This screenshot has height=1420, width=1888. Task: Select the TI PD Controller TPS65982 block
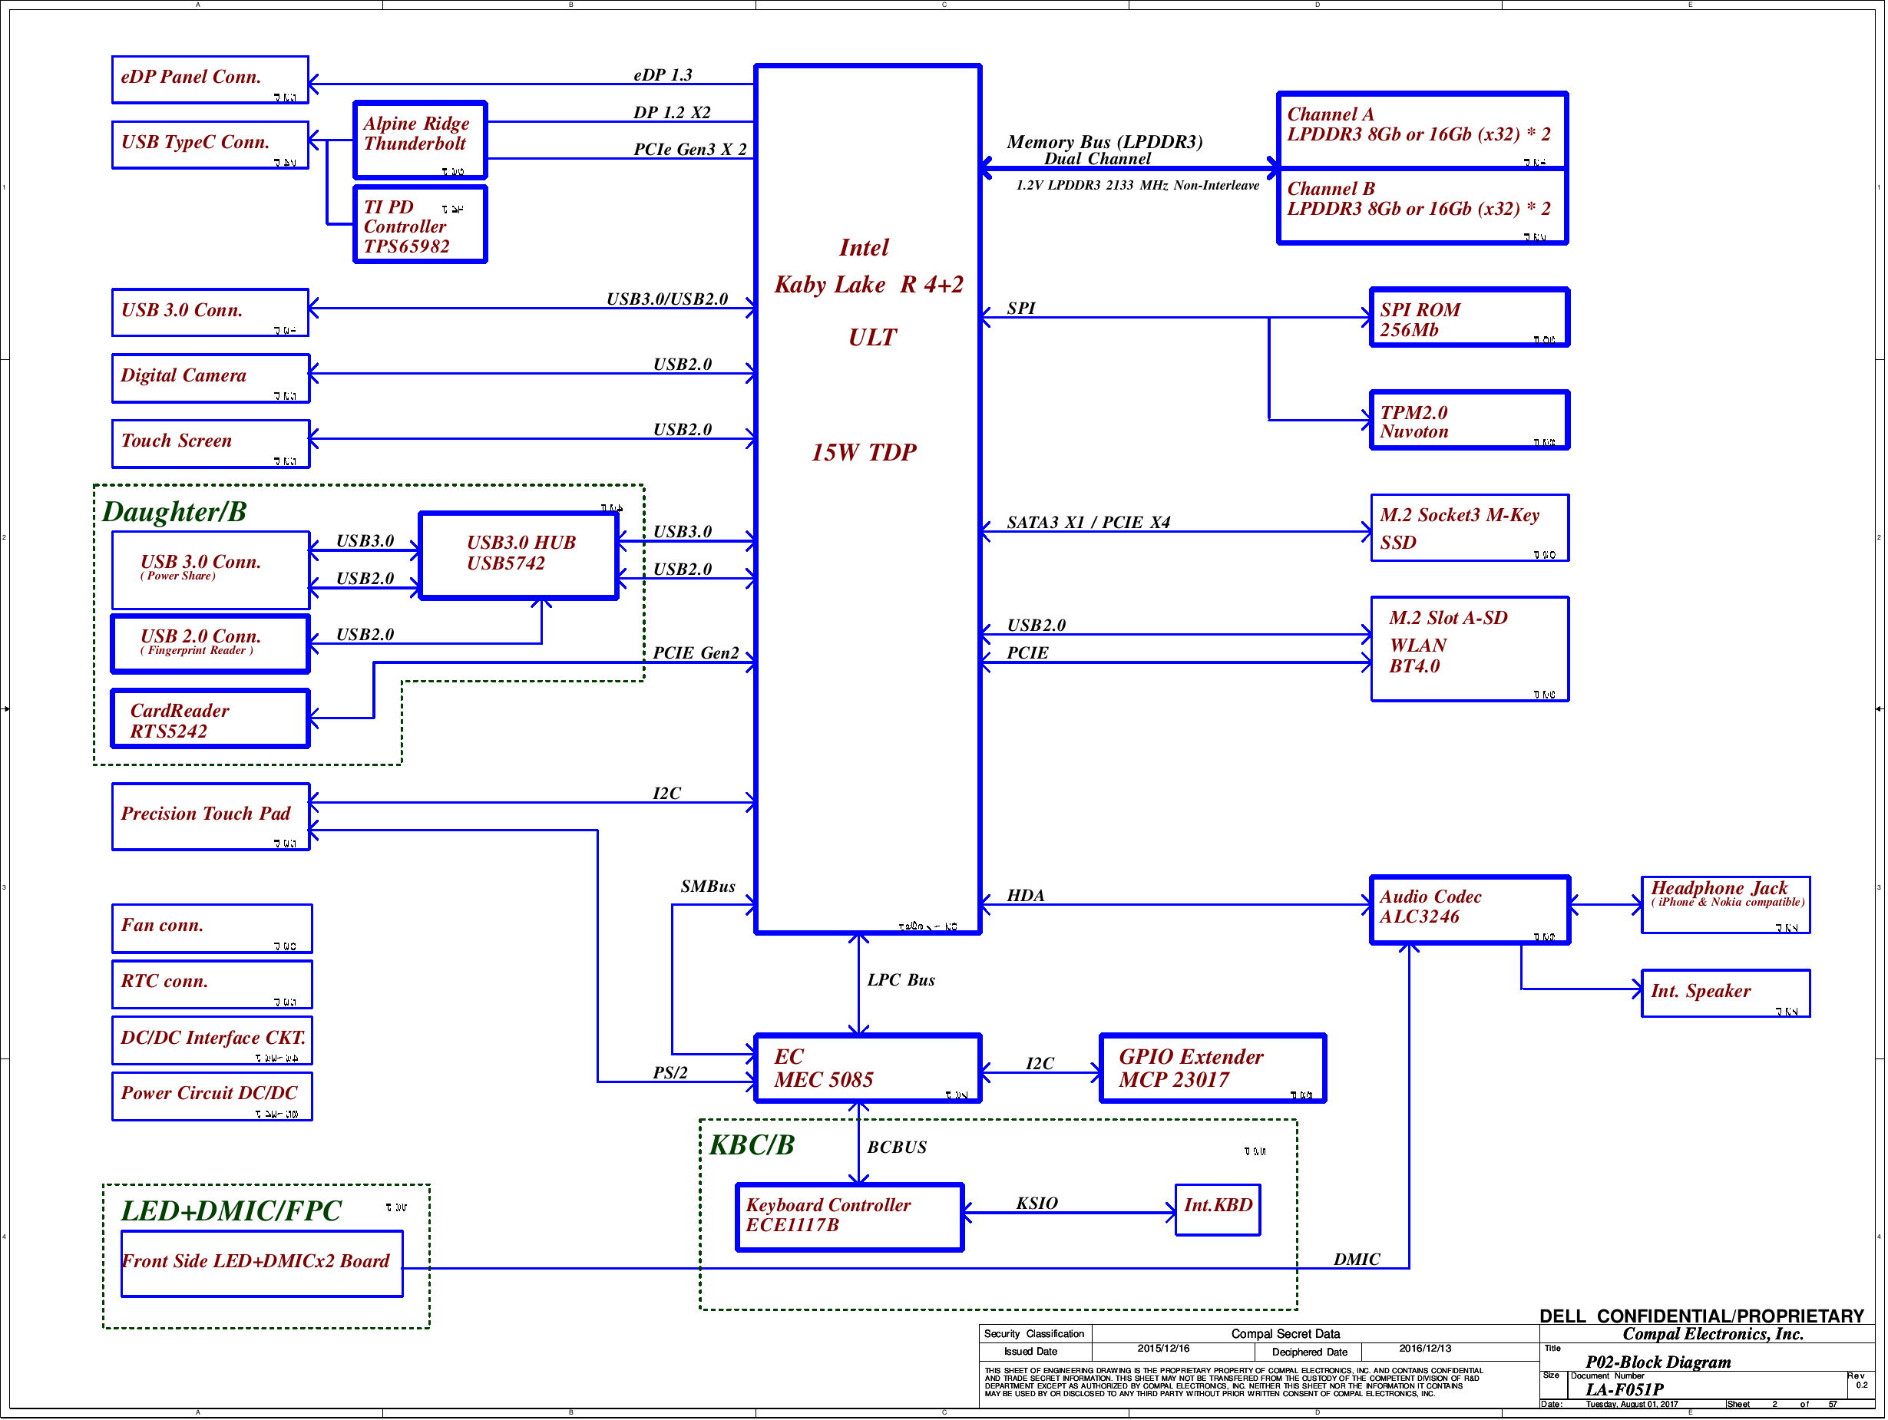coord(420,226)
